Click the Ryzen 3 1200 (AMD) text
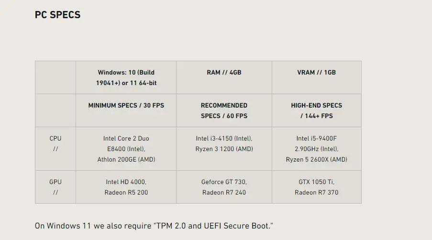Image resolution: width=432 pixels, height=240 pixels. coord(224,149)
